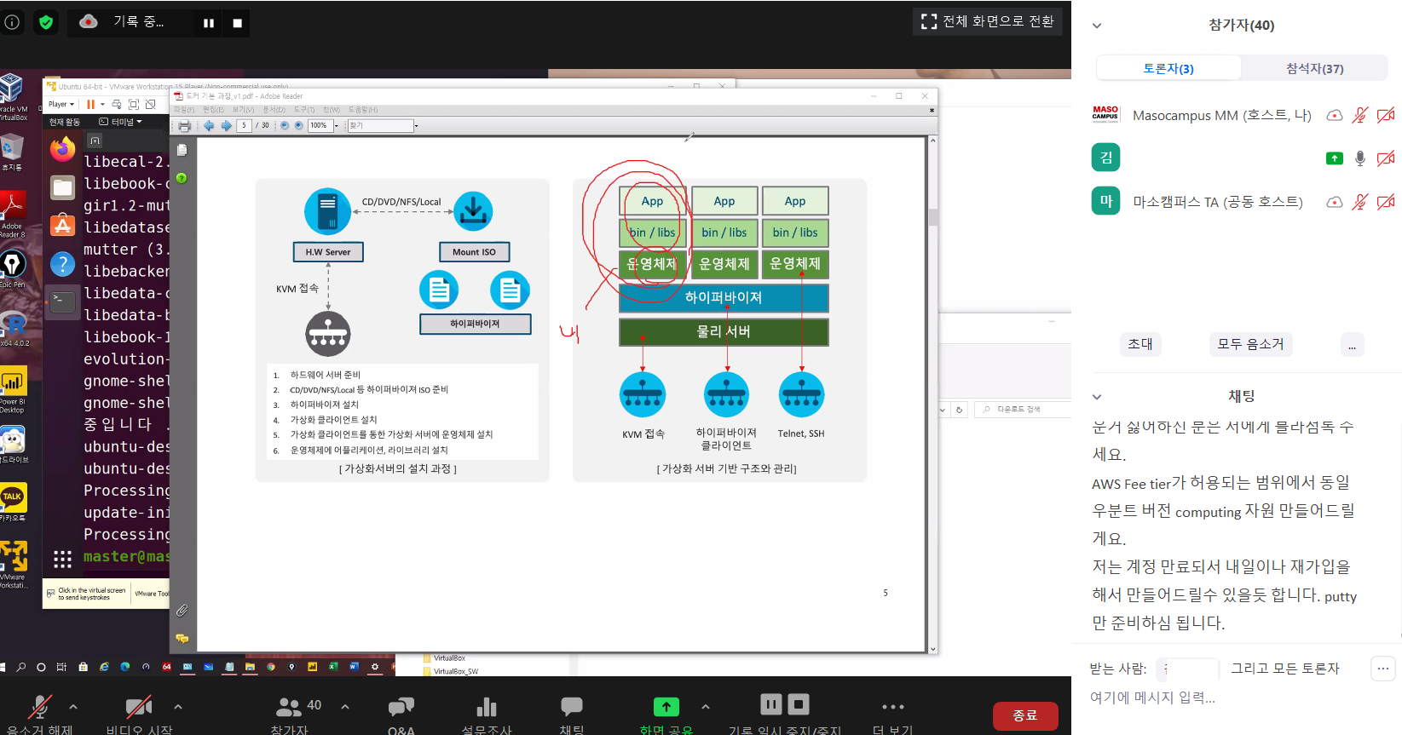Click the meeting info icon at top left

point(13,22)
